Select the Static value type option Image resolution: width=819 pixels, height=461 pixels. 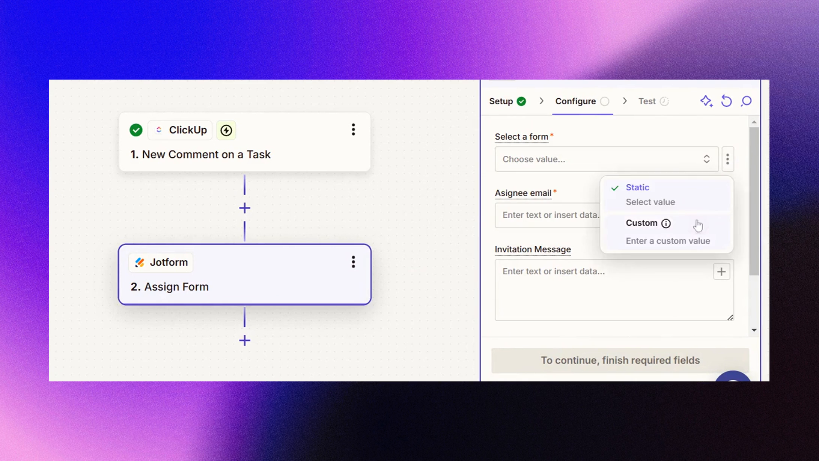[x=638, y=187]
